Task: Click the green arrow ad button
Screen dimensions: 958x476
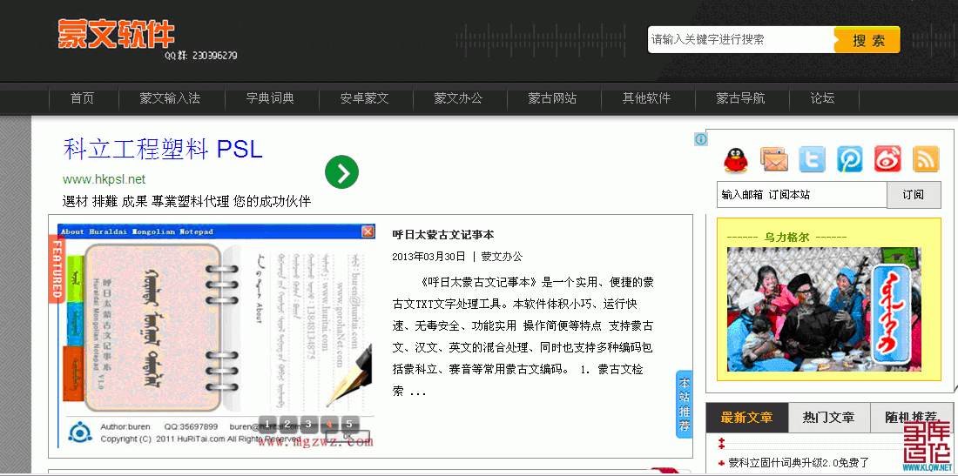Action: coord(341,172)
